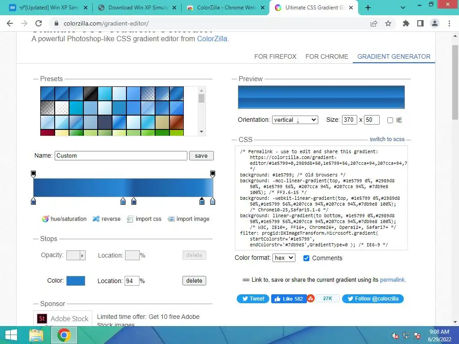
Task: Click the import css icon
Action: pyautogui.click(x=130, y=219)
